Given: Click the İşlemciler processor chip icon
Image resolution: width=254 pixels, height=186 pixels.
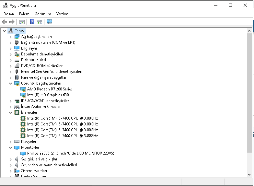Looking at the screenshot, I should click(17, 112).
